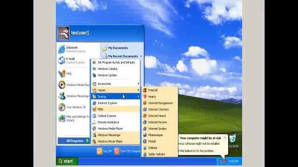The height and width of the screenshot is (167, 298).
Task: Select Internet Explorer in All Programs
Action: pos(115,103)
